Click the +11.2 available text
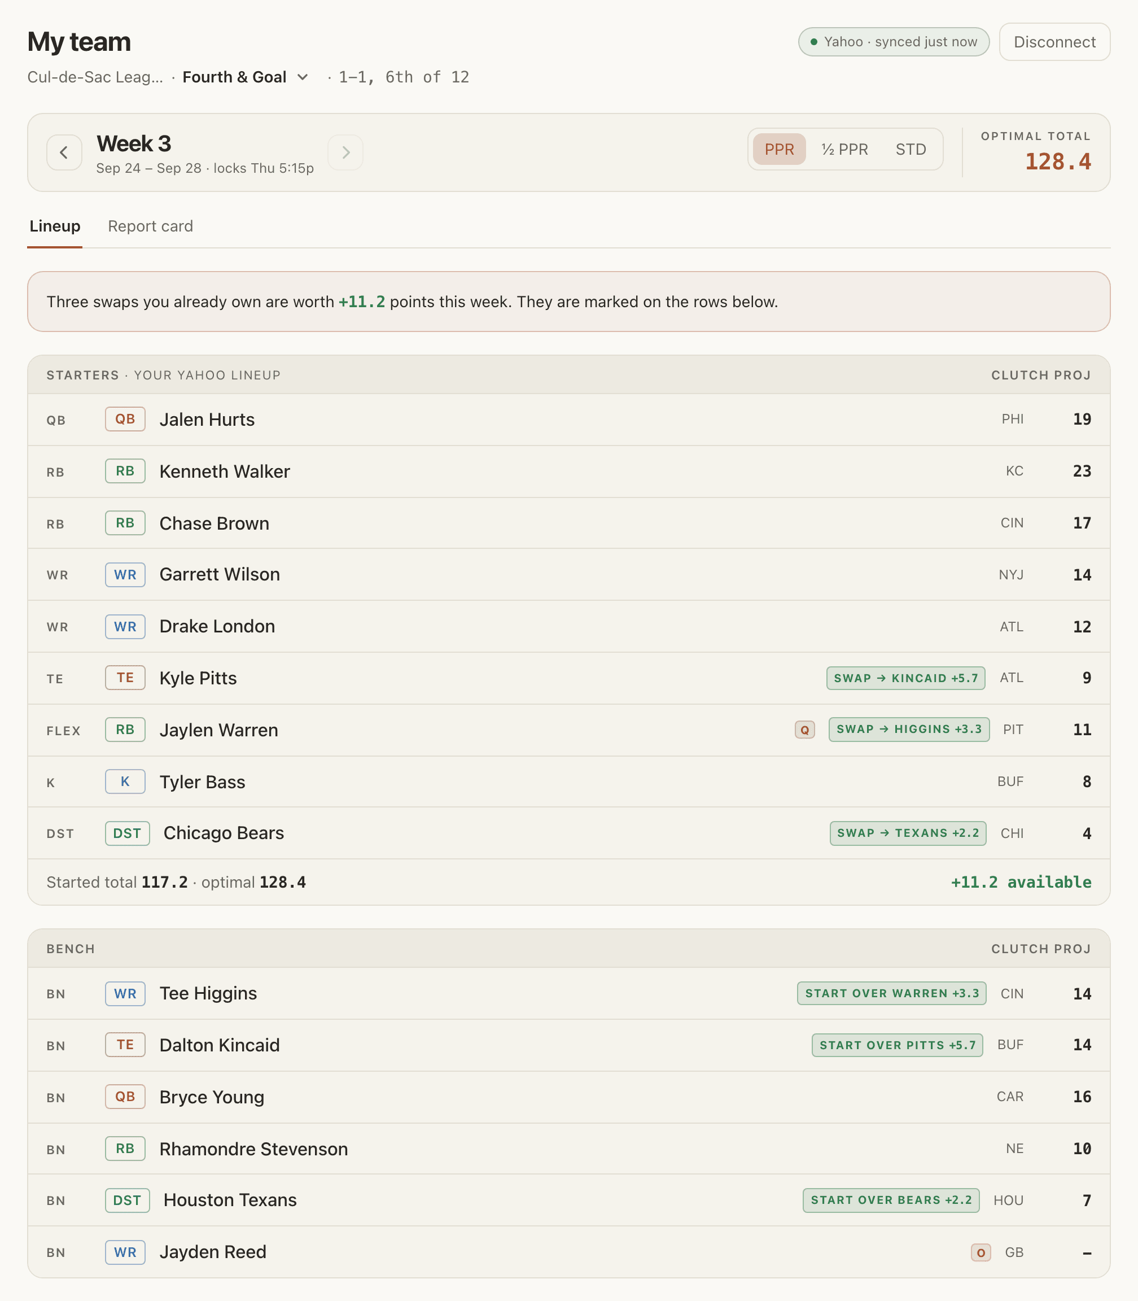This screenshot has height=1301, width=1138. point(1021,882)
